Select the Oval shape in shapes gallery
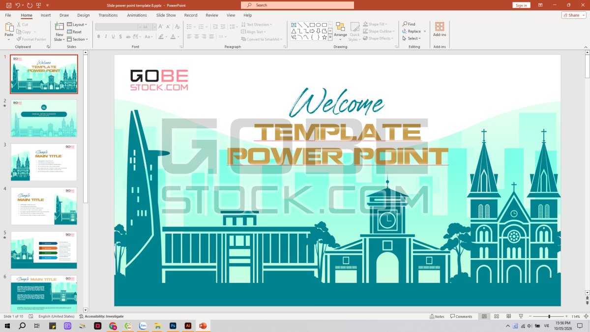The height and width of the screenshot is (332, 590). [318, 25]
